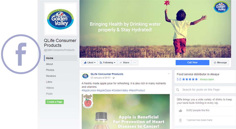
Task: Open the #AppleJuice hashtag link
Action: coord(89,90)
